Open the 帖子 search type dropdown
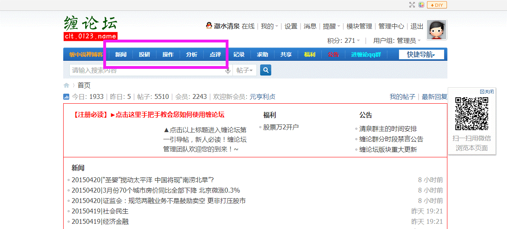The height and width of the screenshot is (229, 507). [x=244, y=70]
